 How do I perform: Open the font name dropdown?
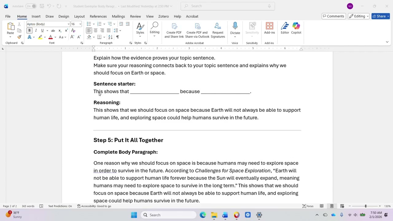68,24
